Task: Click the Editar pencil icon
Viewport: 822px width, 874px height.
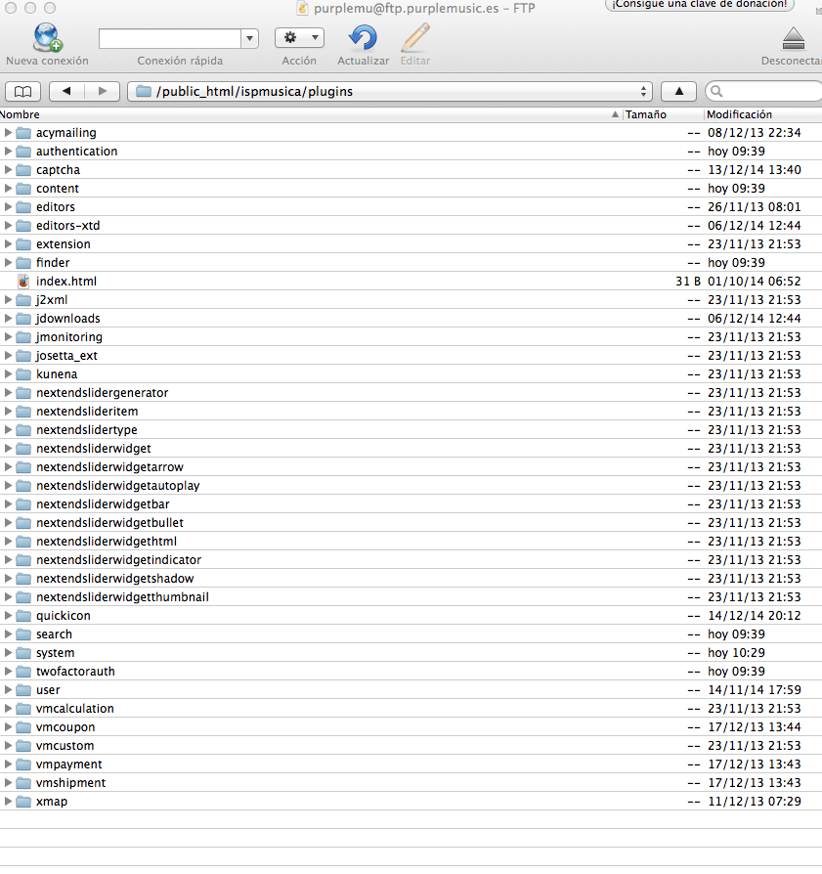Action: [x=415, y=37]
